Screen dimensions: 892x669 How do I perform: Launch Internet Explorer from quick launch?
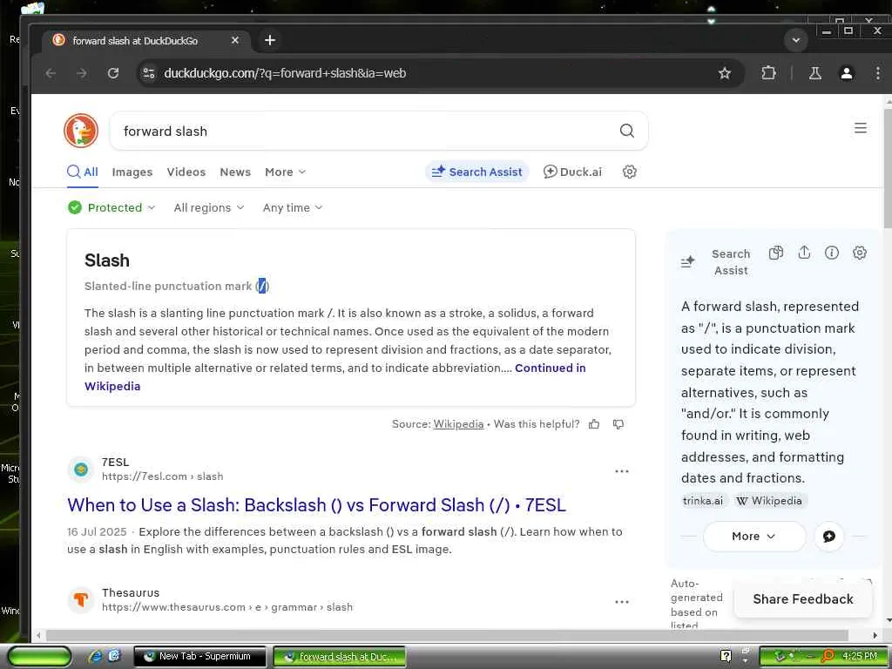click(x=95, y=656)
